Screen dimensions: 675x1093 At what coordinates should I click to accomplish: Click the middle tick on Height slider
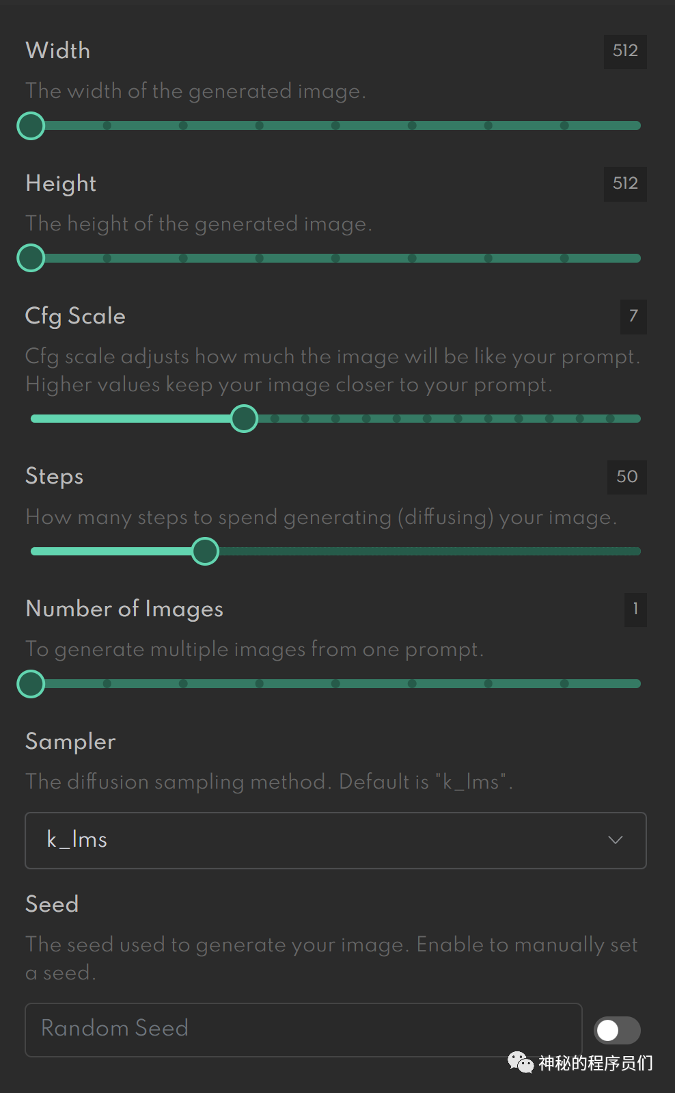(335, 259)
